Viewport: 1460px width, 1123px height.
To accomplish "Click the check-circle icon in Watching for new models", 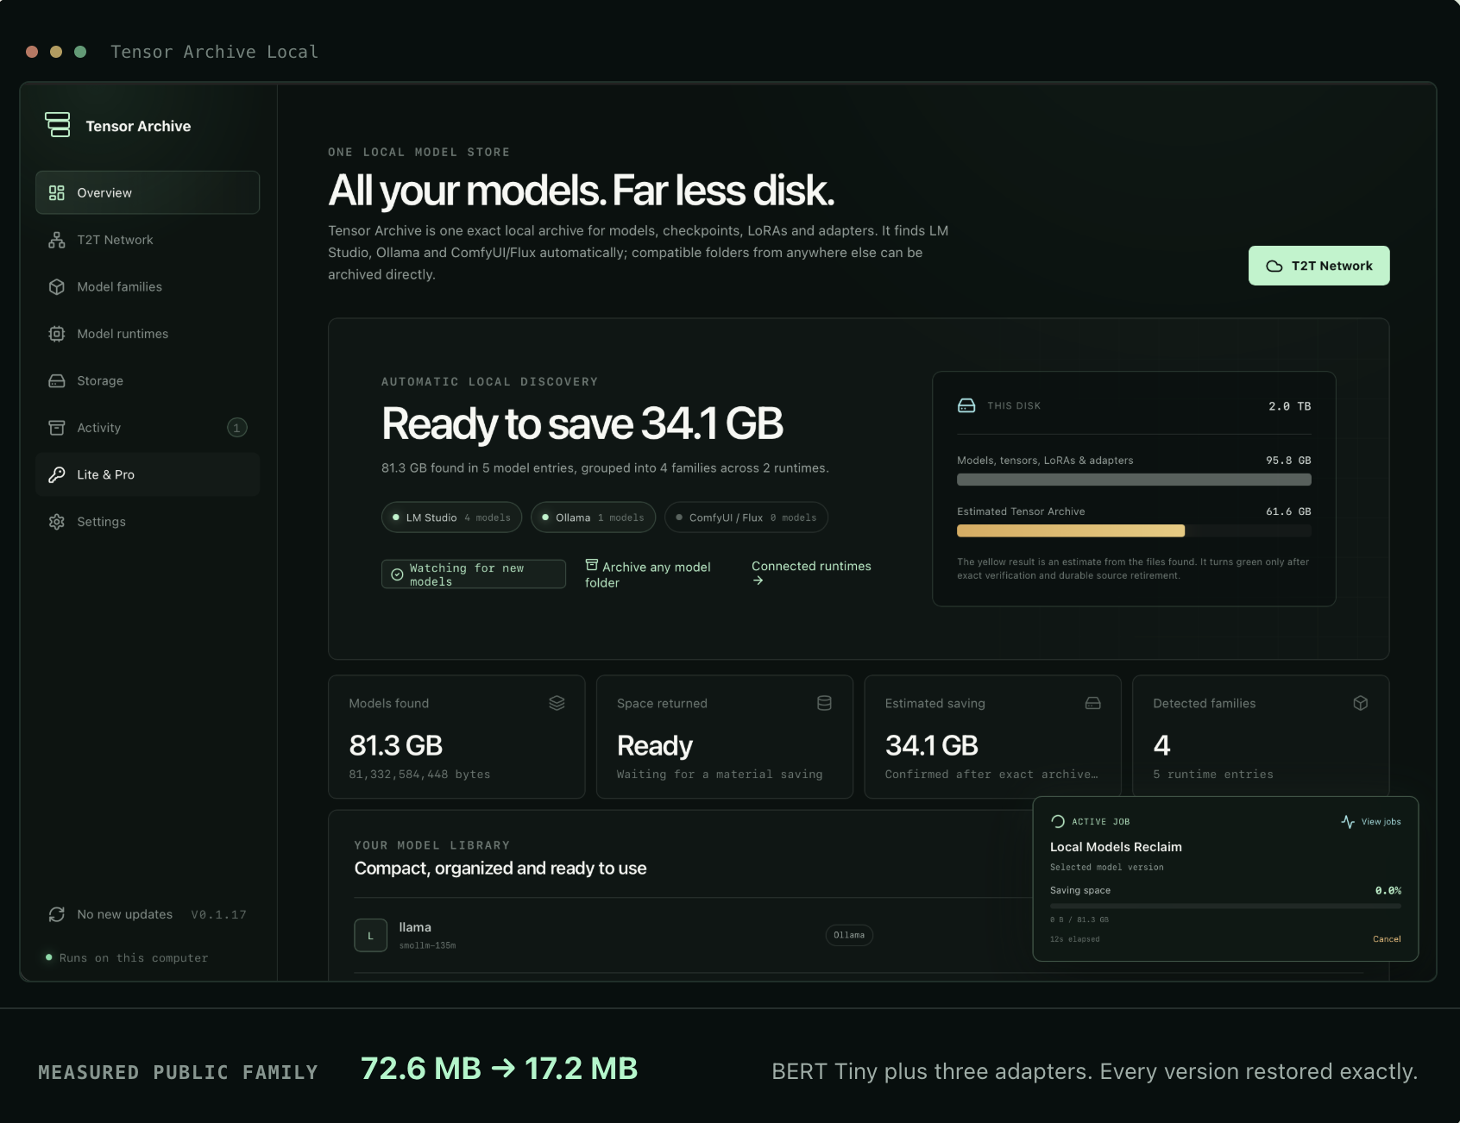I will [x=397, y=574].
